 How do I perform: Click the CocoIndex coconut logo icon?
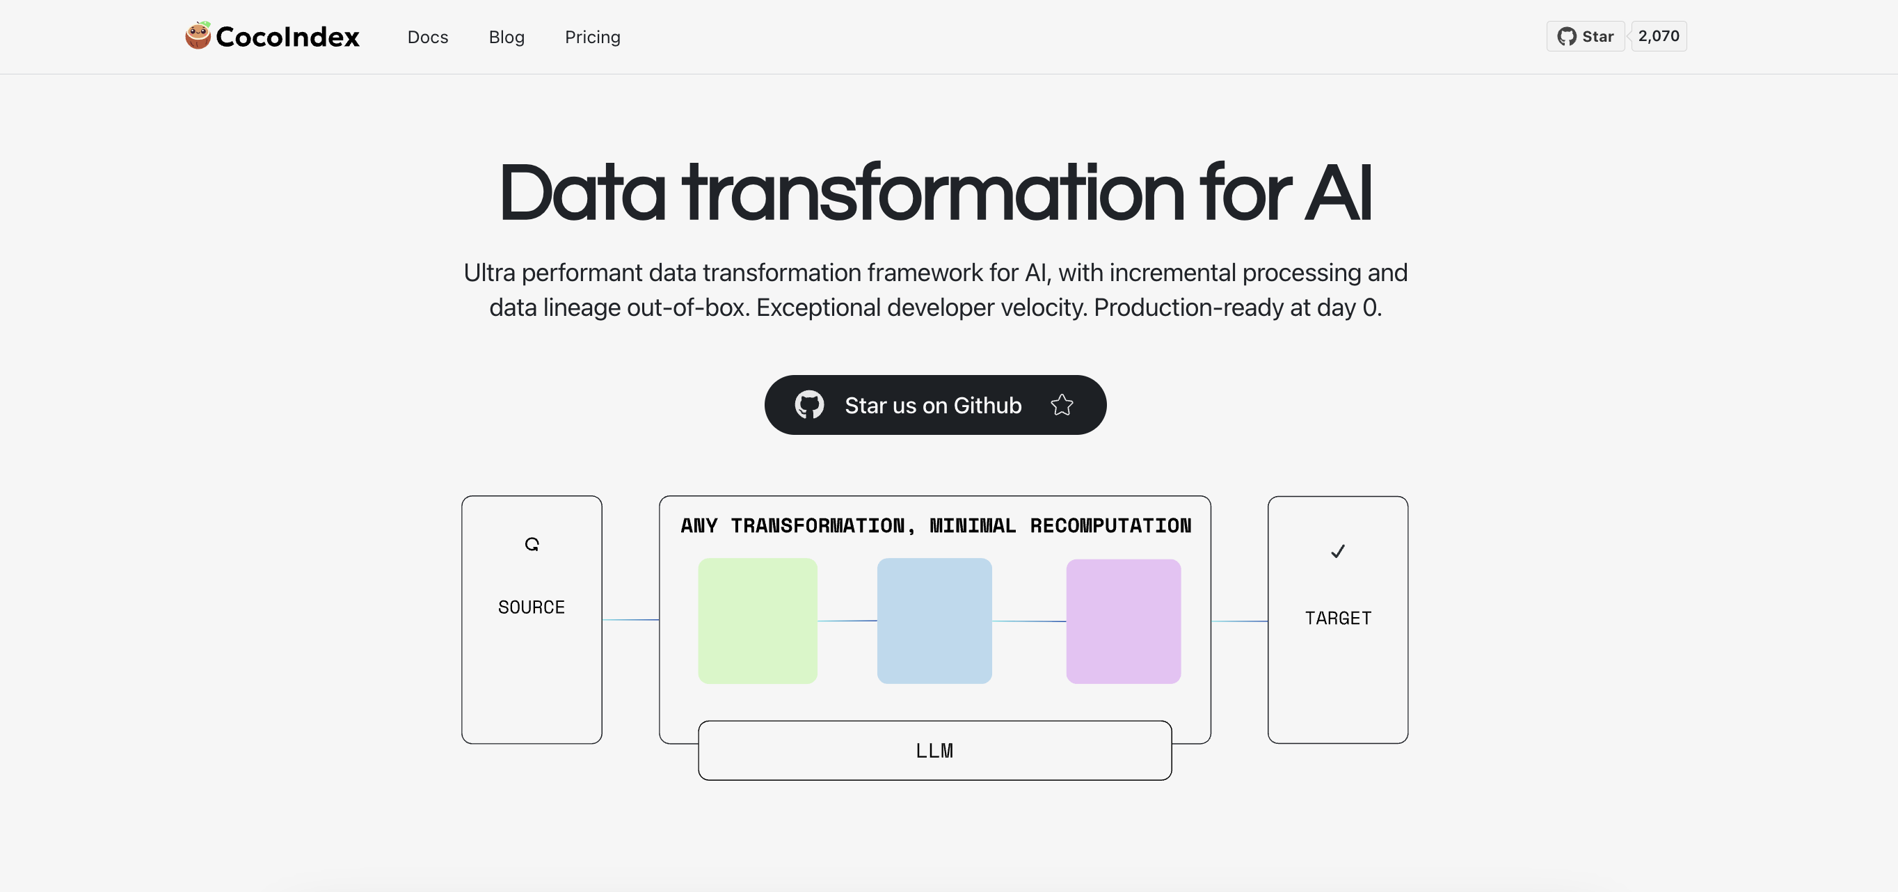click(x=198, y=35)
